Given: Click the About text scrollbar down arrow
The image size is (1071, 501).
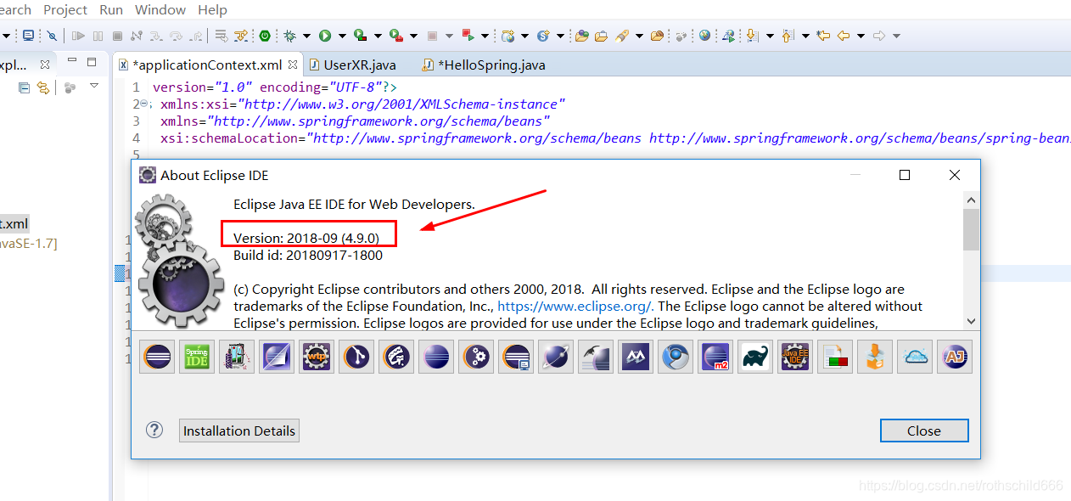Looking at the screenshot, I should 972,321.
